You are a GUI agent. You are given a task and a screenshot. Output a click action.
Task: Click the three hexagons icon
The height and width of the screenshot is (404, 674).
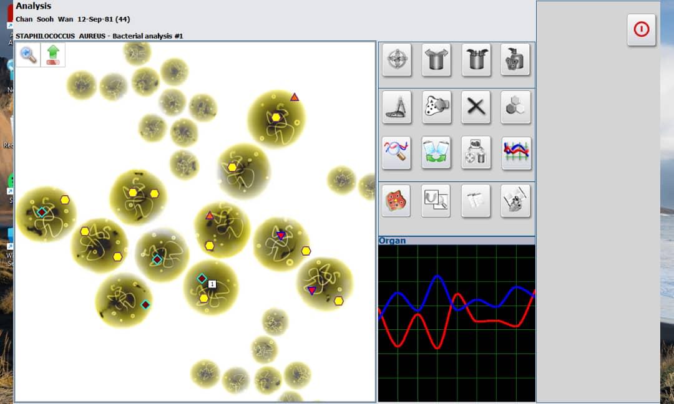coord(515,107)
